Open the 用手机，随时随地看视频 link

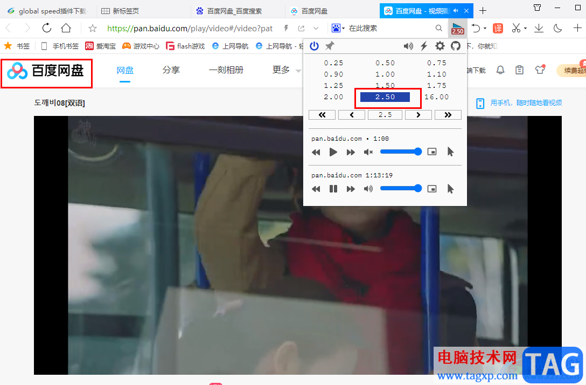526,103
